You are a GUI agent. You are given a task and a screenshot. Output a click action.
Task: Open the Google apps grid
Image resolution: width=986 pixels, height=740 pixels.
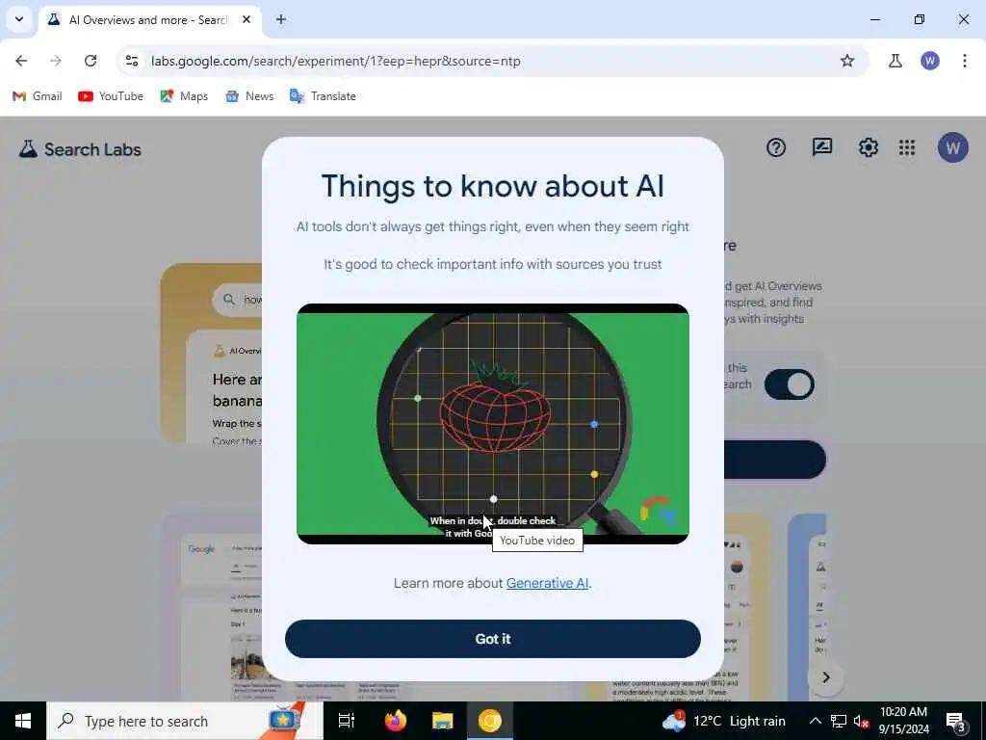(907, 147)
